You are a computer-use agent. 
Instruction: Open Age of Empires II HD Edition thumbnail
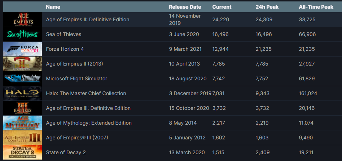click(x=22, y=64)
